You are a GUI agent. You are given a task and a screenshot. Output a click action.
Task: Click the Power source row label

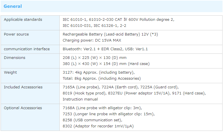click(x=16, y=34)
